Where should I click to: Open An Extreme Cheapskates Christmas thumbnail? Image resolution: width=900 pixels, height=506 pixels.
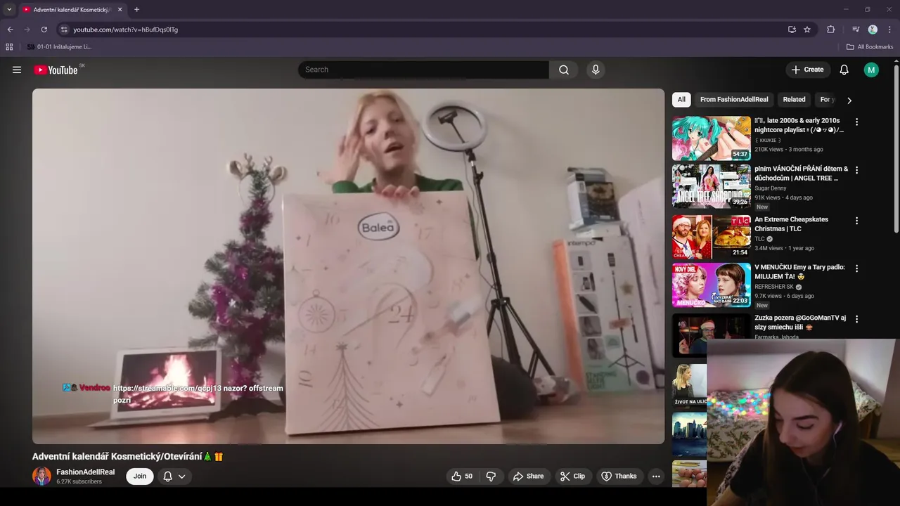tap(711, 237)
